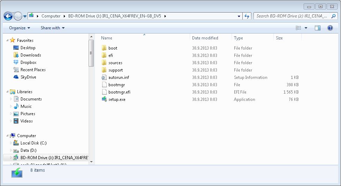Go back with the Back arrow button

pos(8,16)
